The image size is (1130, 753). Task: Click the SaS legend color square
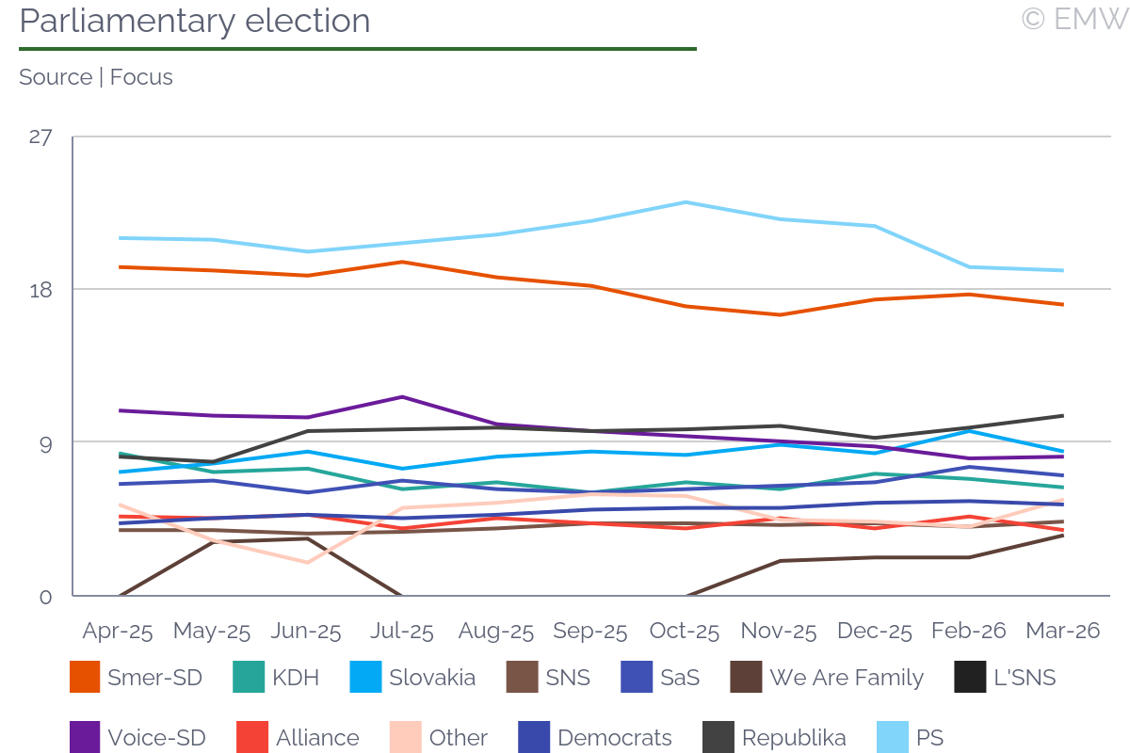637,677
